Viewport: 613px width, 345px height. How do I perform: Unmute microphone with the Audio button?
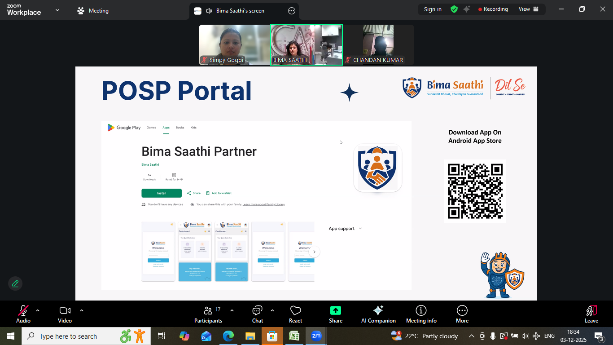23,314
